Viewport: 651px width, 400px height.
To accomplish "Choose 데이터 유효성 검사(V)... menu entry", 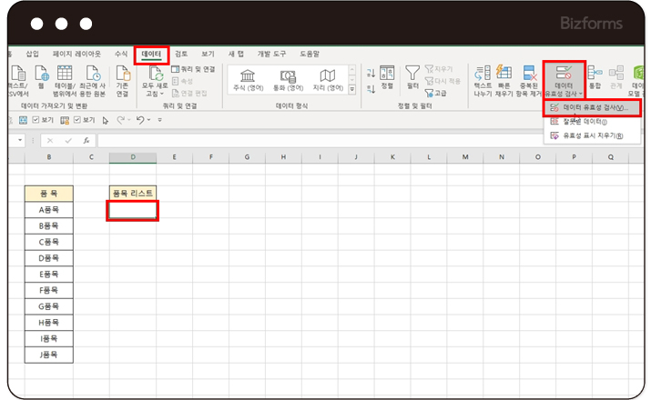I will coord(594,107).
